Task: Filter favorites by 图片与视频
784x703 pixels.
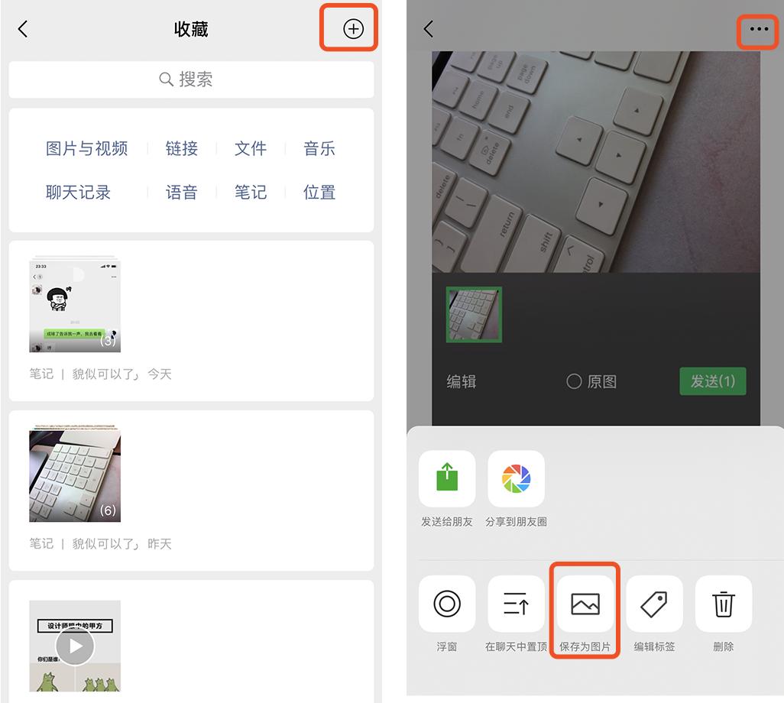Action: pos(86,149)
